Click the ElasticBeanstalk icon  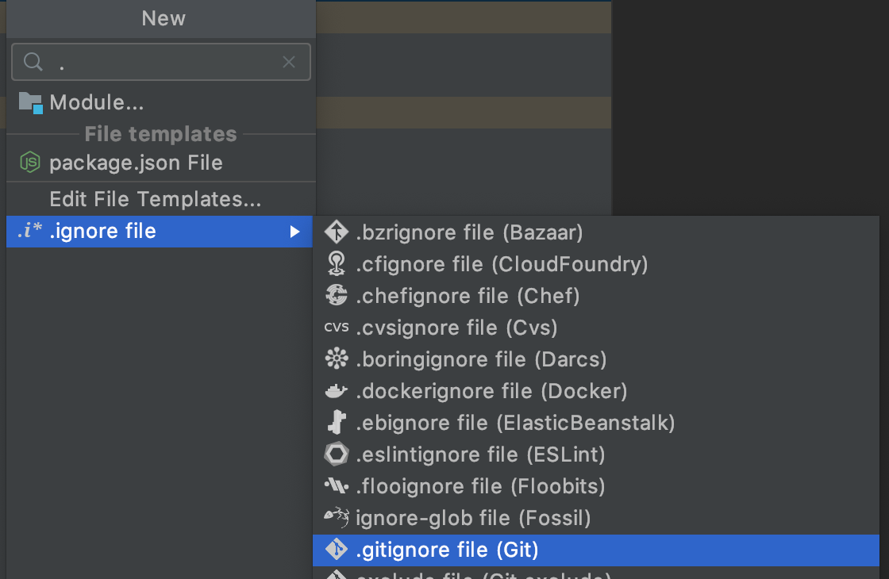pyautogui.click(x=337, y=422)
